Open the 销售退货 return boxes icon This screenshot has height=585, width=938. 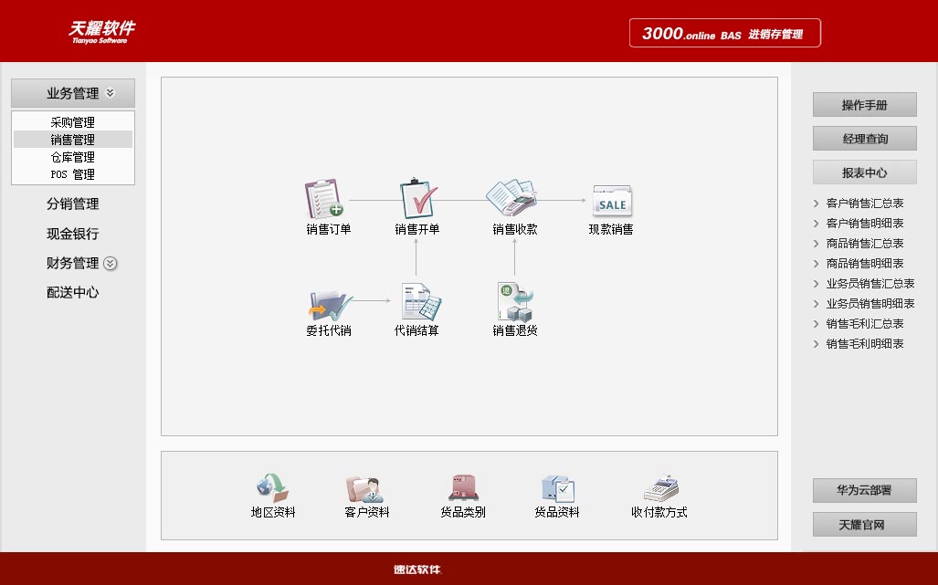click(x=514, y=302)
